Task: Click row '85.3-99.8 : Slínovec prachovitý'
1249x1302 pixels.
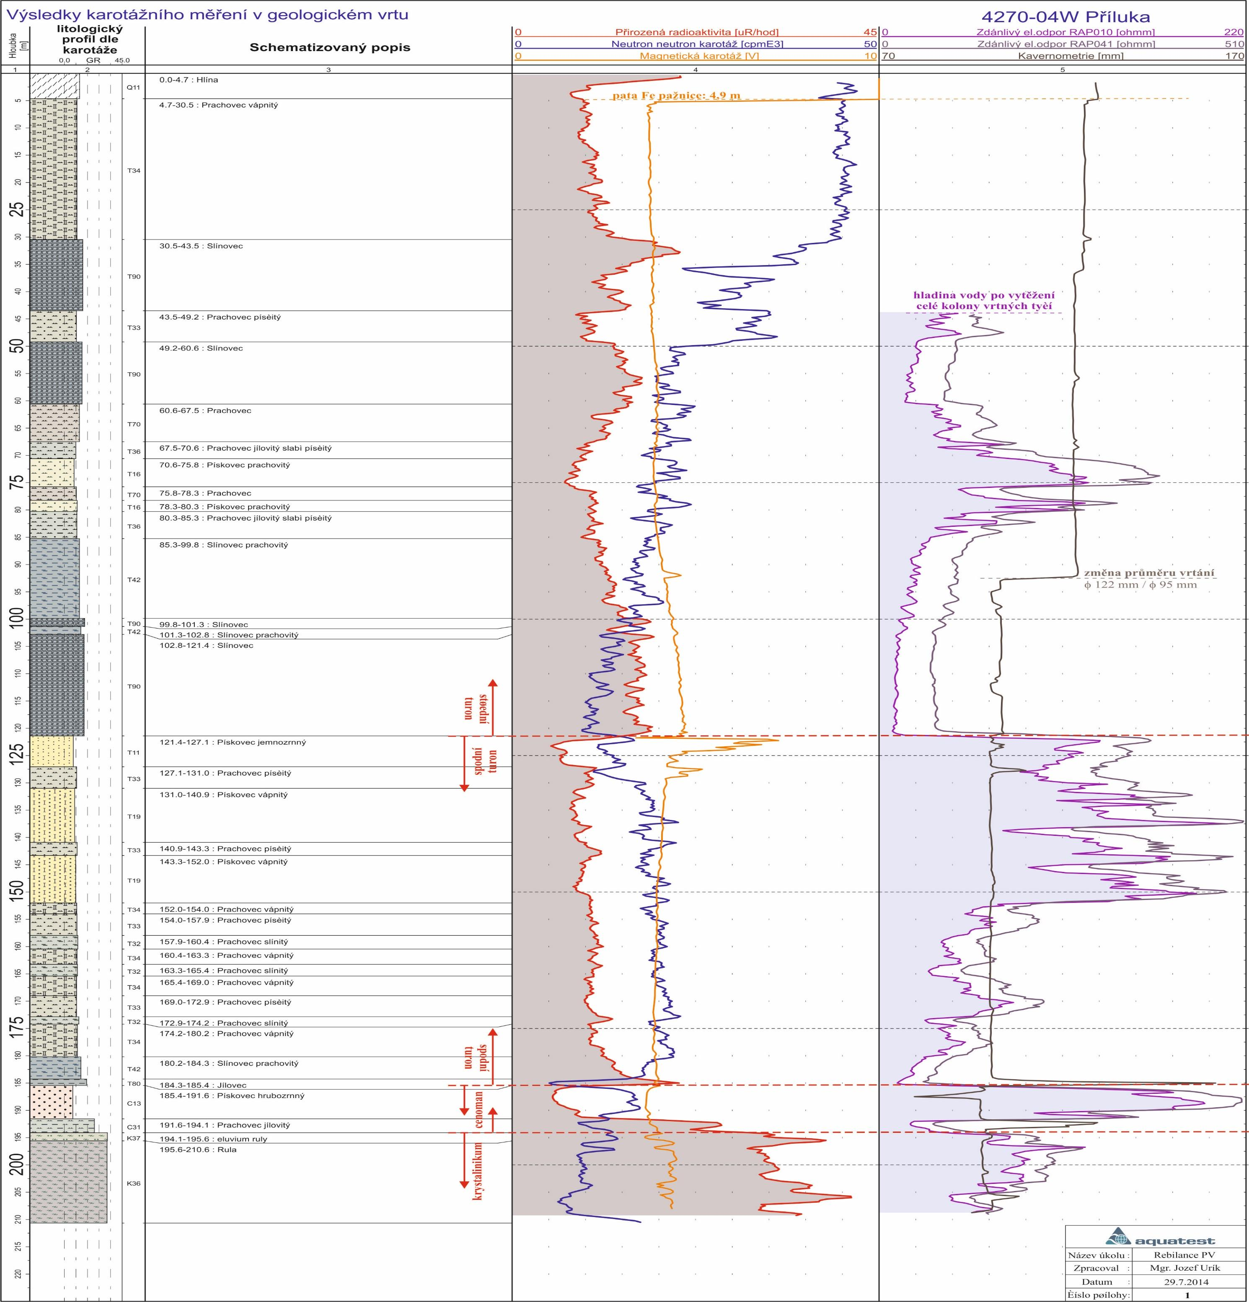Action: (x=224, y=545)
